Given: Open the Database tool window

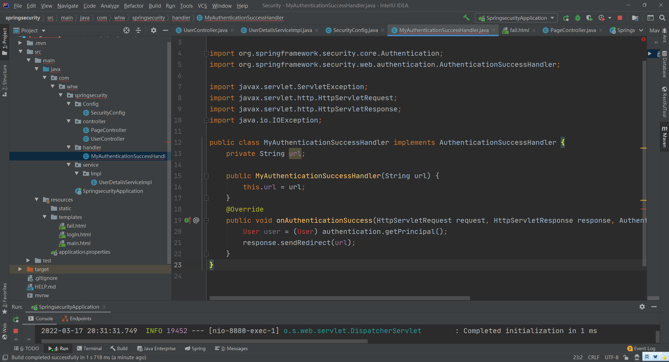Looking at the screenshot, I should click(x=664, y=64).
